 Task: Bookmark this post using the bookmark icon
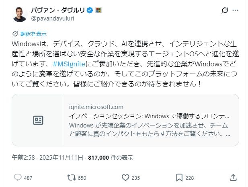click(x=179, y=177)
